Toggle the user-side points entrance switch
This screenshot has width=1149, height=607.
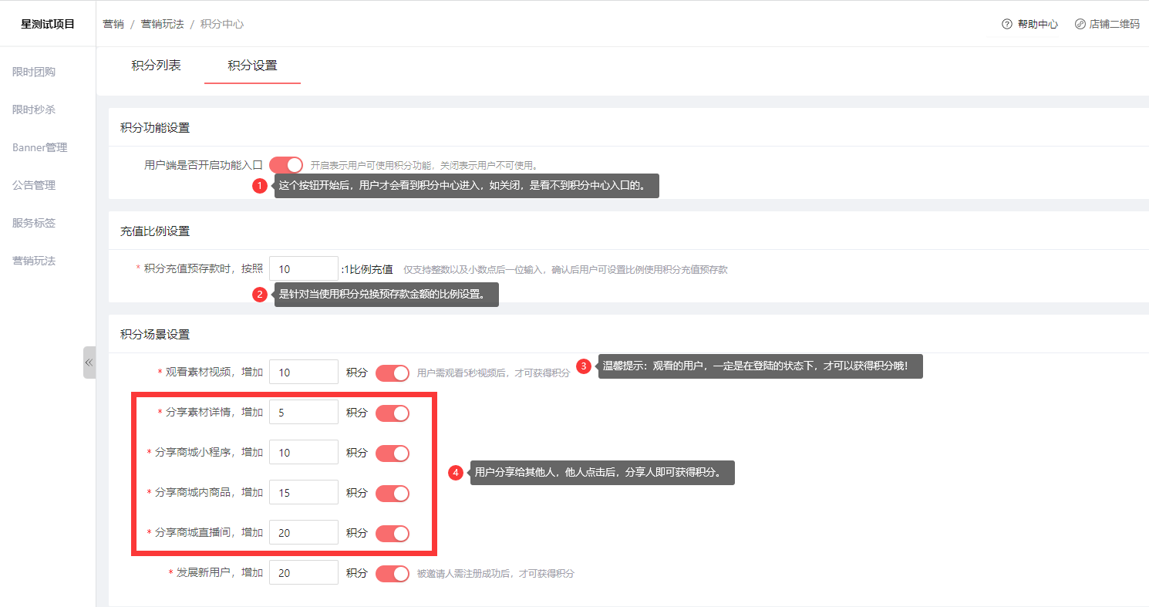286,165
